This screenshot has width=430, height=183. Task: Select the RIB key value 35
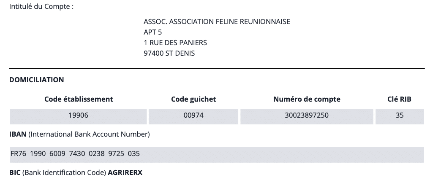[x=400, y=115]
